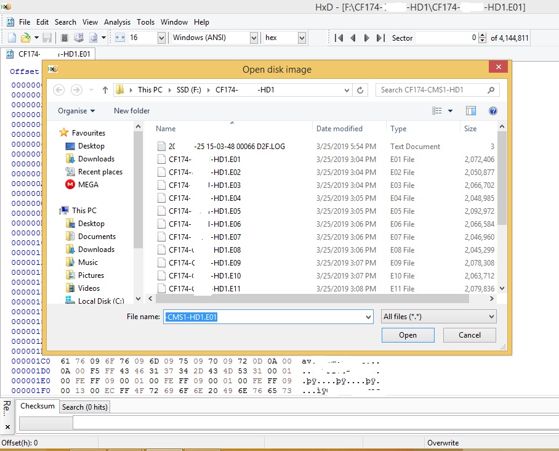The width and height of the screenshot is (559, 451).
Task: Select the Open disk image toolbar icon
Action: [94, 38]
